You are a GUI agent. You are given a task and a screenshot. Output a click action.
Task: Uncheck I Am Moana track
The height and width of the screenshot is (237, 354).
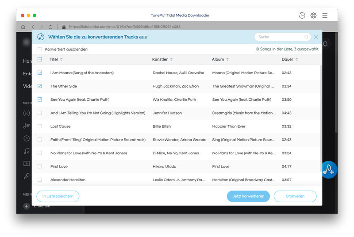(40, 73)
